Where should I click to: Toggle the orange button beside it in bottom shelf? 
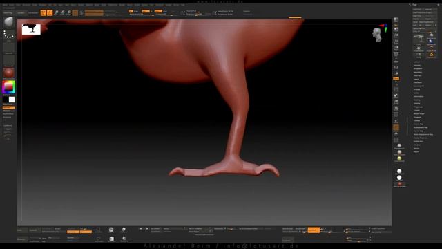click(86, 232)
